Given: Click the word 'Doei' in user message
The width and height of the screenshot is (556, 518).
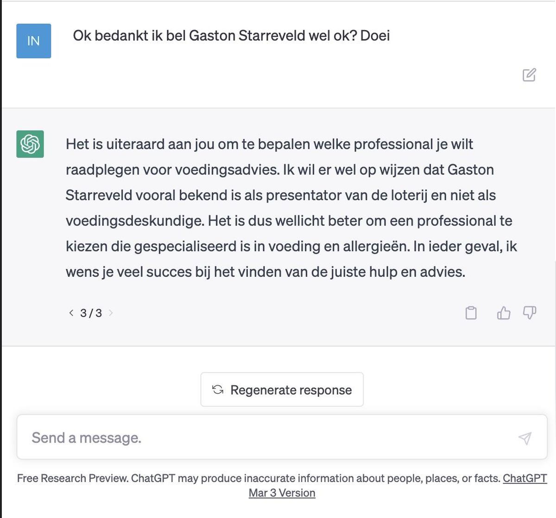Looking at the screenshot, I should point(375,36).
